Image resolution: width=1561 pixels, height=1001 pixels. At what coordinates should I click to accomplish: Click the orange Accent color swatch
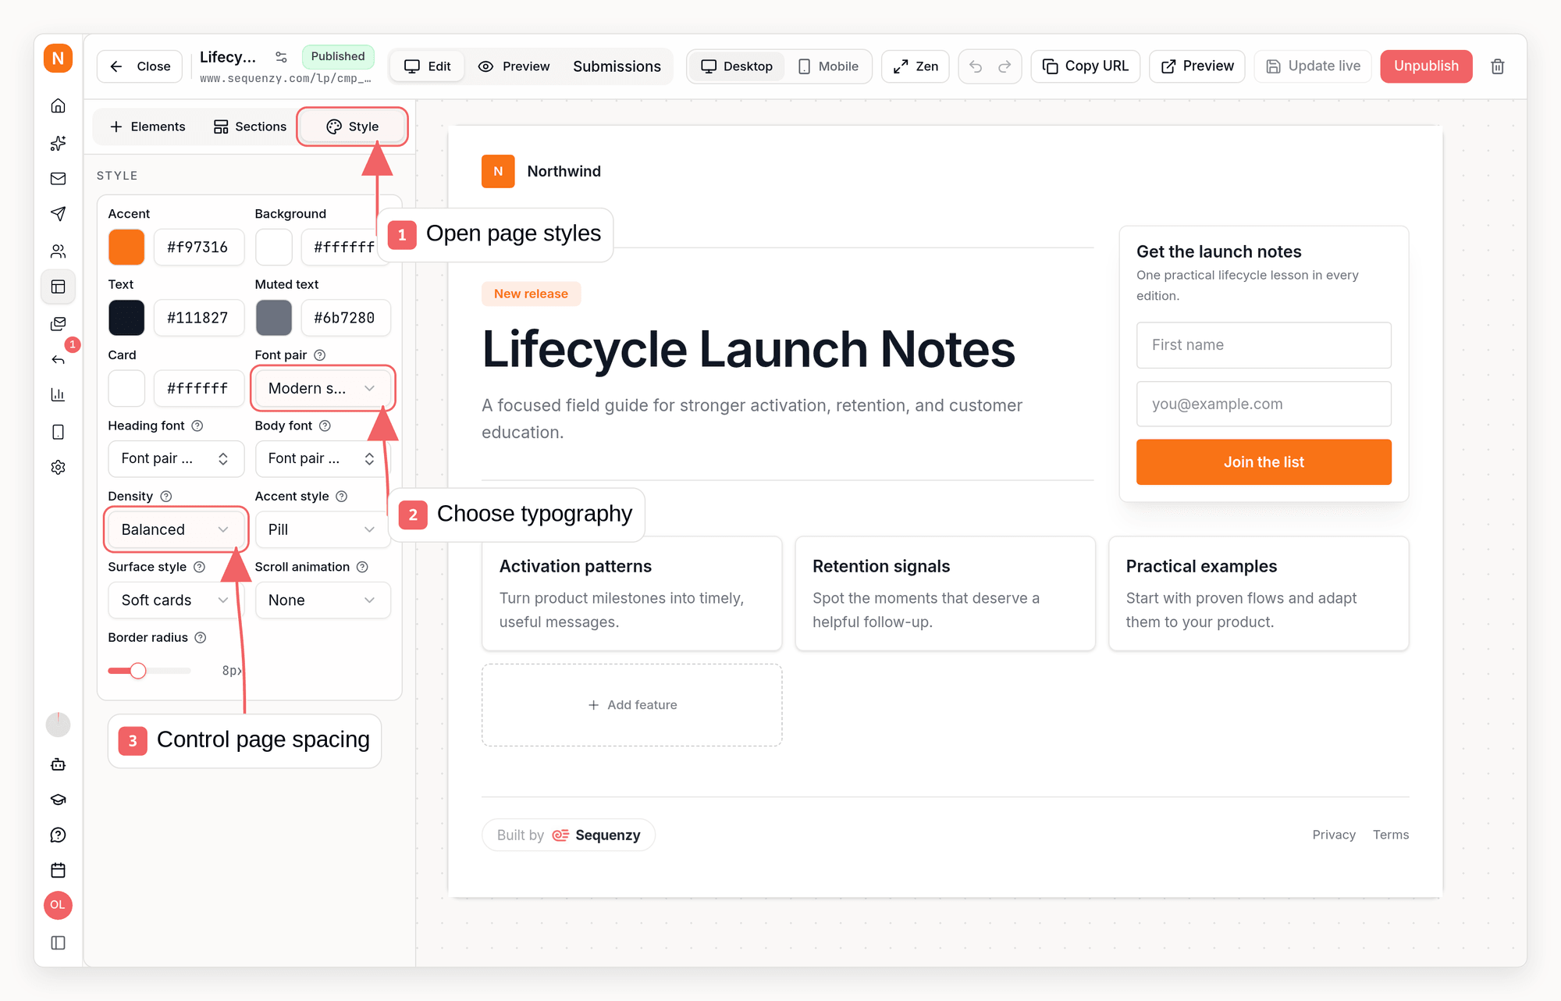tap(126, 247)
